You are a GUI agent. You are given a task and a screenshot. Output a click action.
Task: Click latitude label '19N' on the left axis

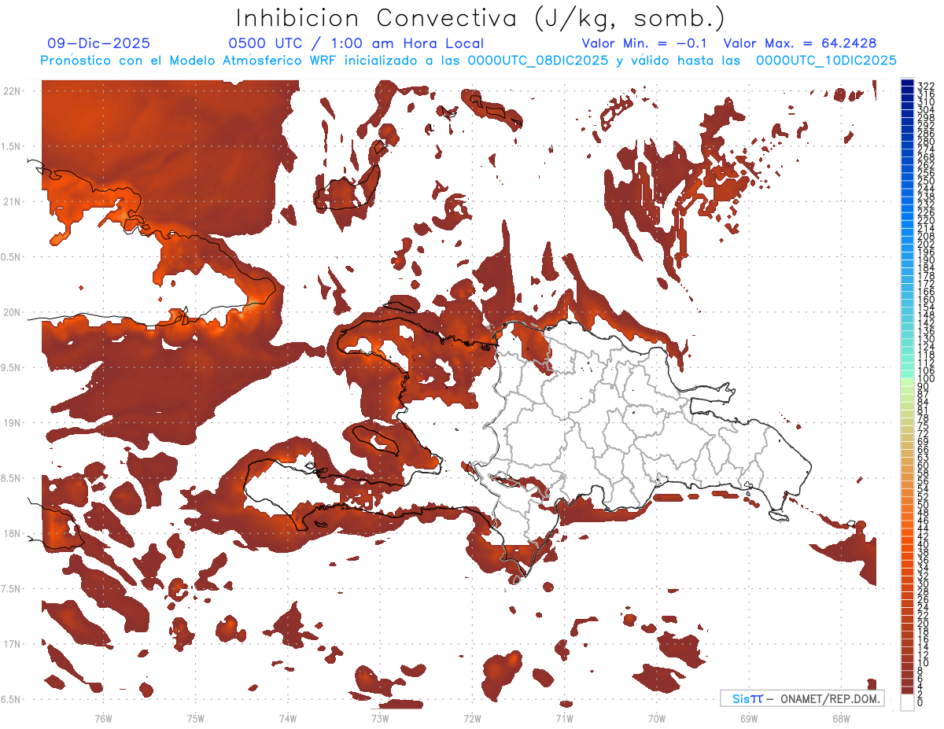[10, 423]
